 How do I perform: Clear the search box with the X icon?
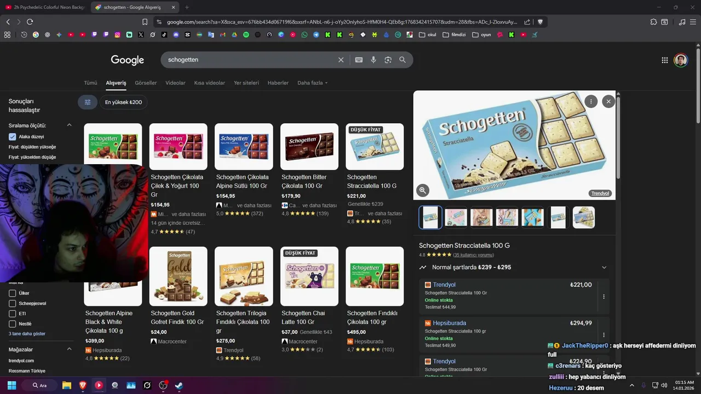pos(341,60)
